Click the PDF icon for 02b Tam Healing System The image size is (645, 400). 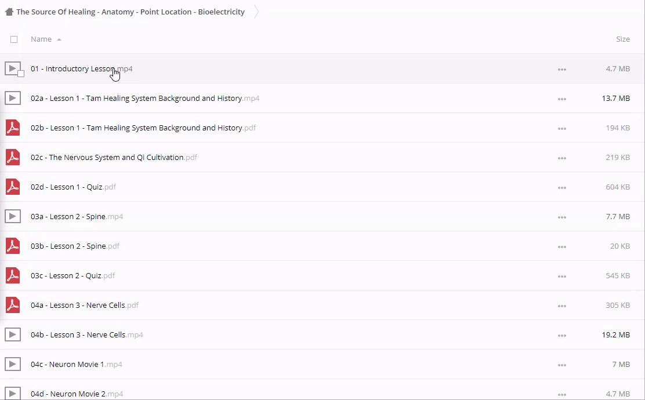(13, 128)
